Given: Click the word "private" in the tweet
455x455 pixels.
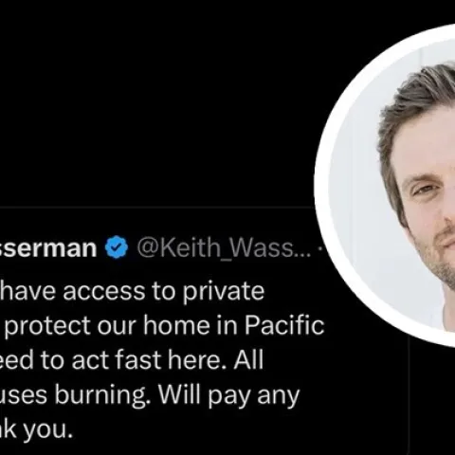Looking at the screenshot, I should [224, 292].
